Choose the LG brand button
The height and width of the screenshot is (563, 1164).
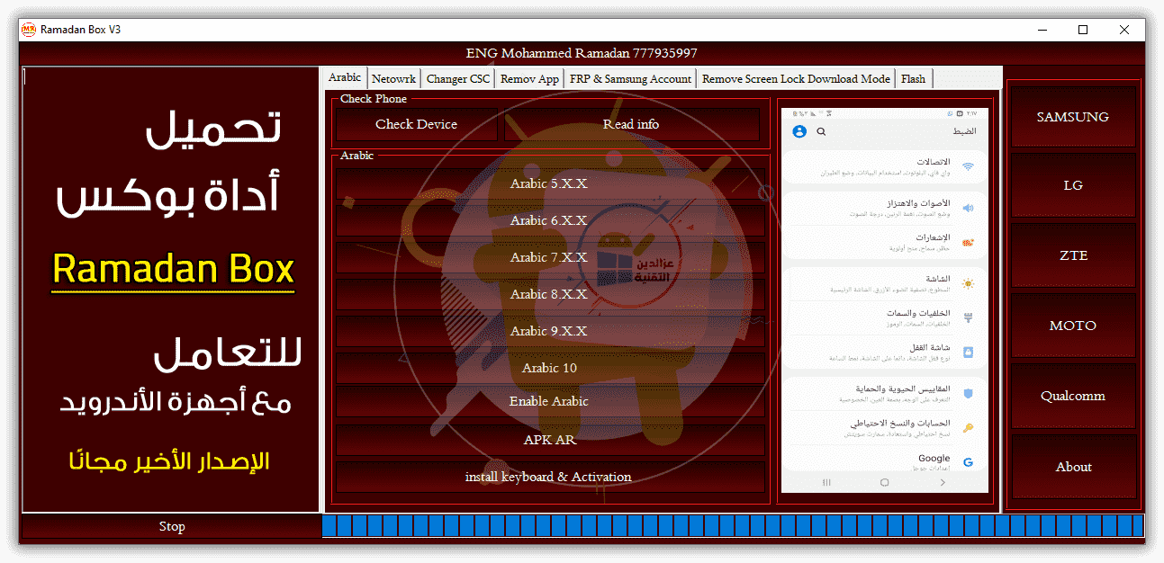click(1072, 185)
